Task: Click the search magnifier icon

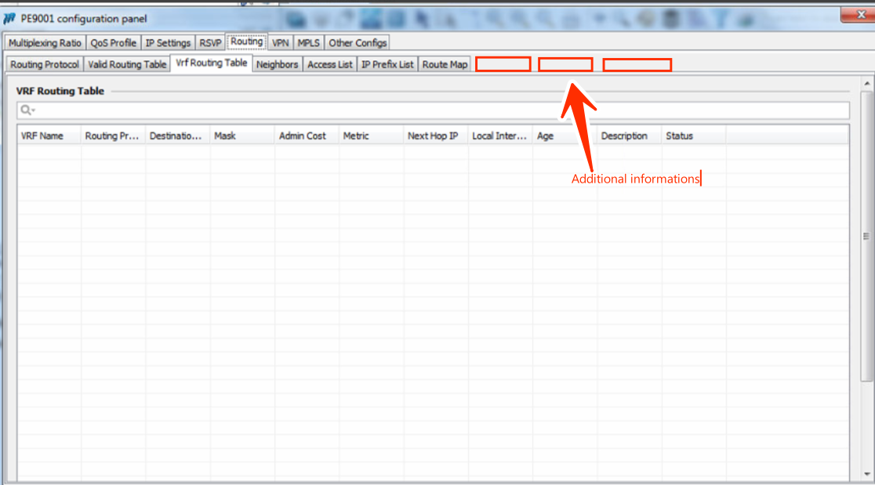Action: pyautogui.click(x=27, y=110)
